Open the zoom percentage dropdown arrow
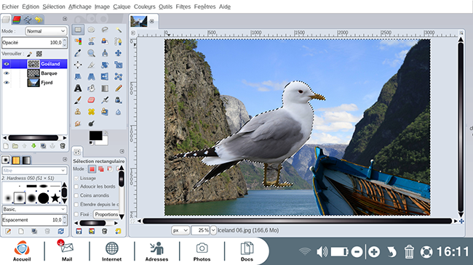473x265 pixels. pos(213,230)
